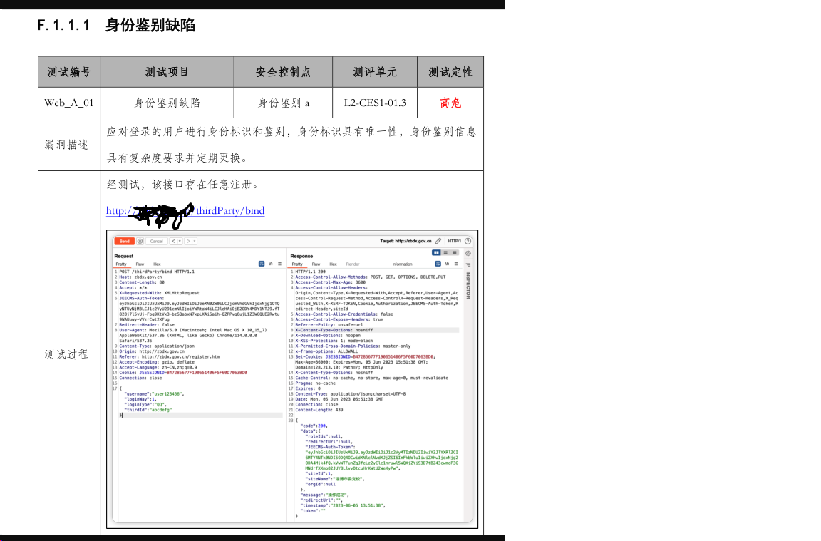Click the orange Send button
Screen dimensions: 821x541
click(x=124, y=241)
